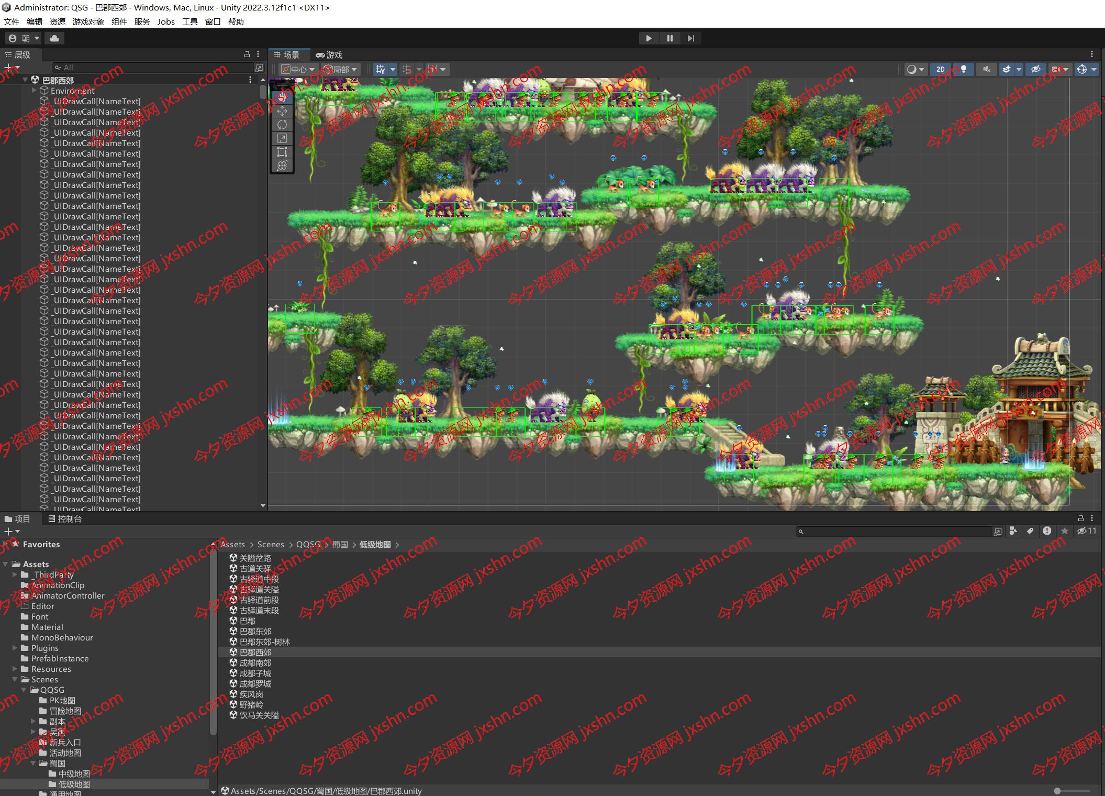Switch to the 游戏 tab
The image size is (1105, 796).
(x=329, y=55)
